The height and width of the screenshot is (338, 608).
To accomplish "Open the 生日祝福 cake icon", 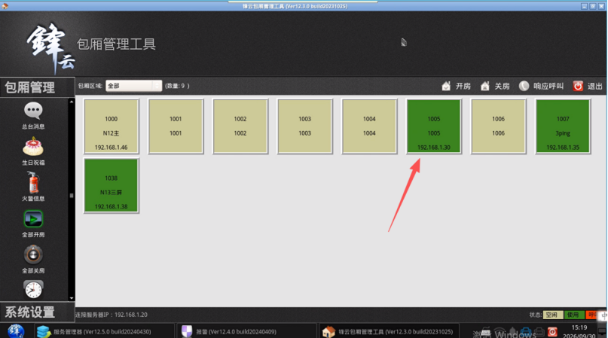I will [x=33, y=147].
